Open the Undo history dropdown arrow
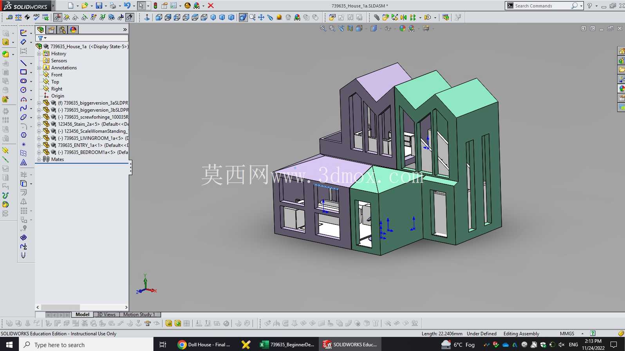Viewport: 625px width, 351px height. pos(134,6)
